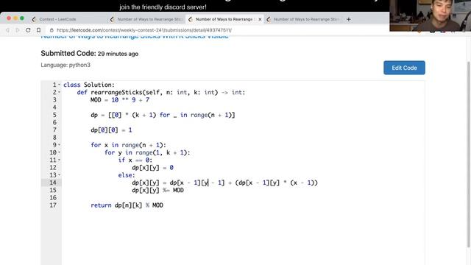Click line number 14 in the gutter
Image resolution: width=471 pixels, height=265 pixels.
pyautogui.click(x=53, y=183)
